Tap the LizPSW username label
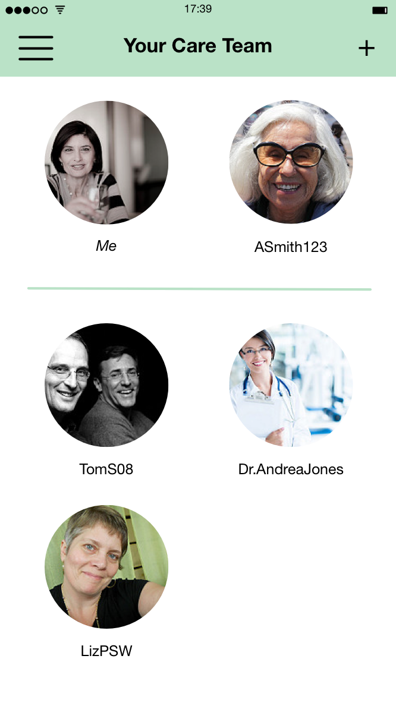This screenshot has height=703, width=396. (x=106, y=651)
